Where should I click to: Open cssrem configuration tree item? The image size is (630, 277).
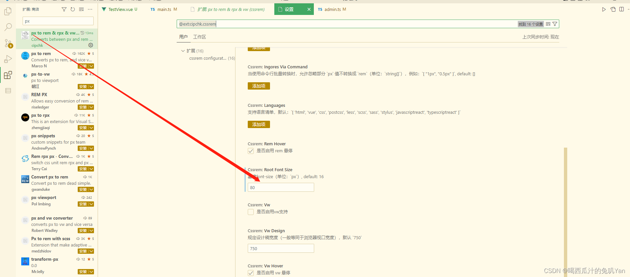(x=212, y=58)
